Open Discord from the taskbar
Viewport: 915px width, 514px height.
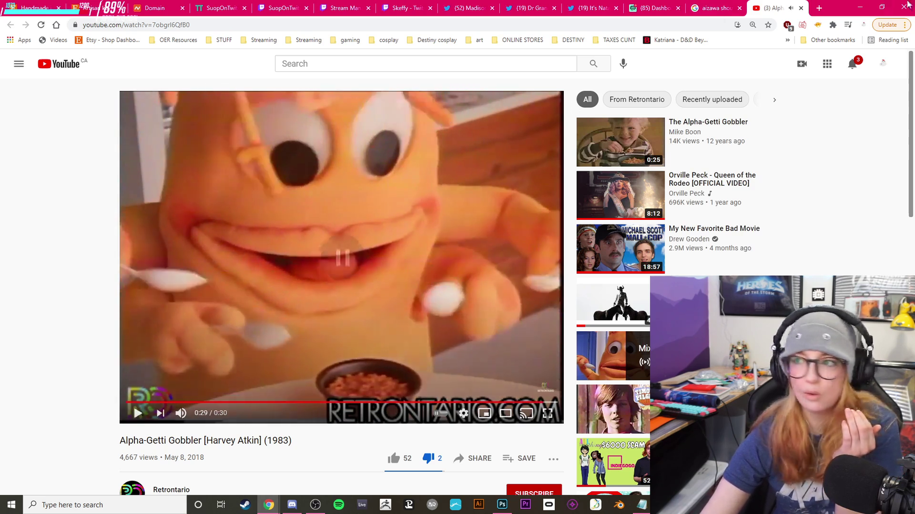click(292, 504)
